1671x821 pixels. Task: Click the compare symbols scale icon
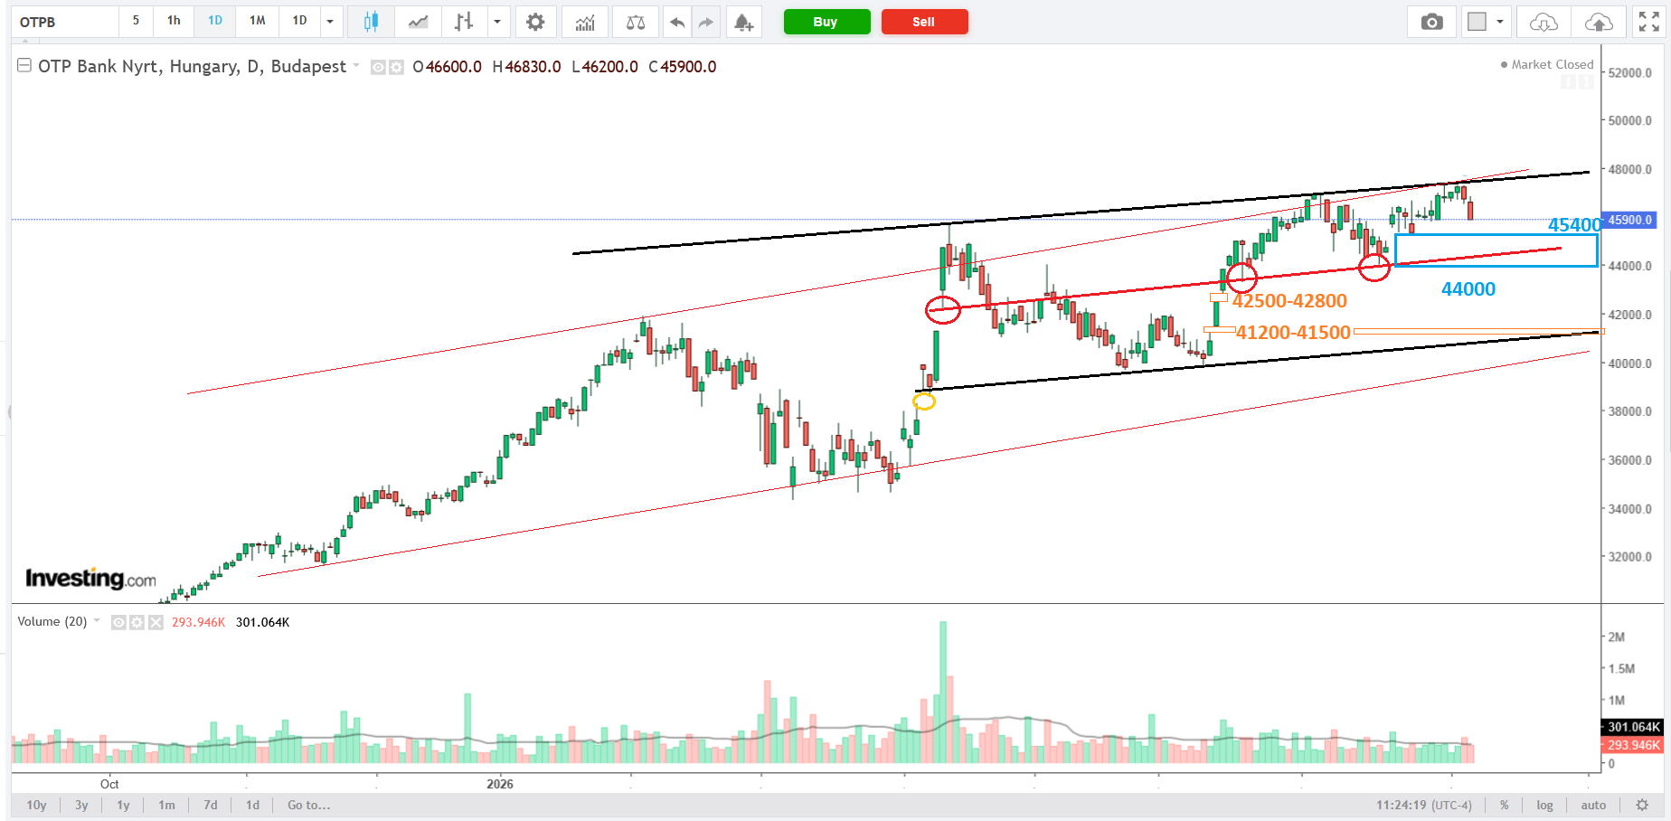636,22
